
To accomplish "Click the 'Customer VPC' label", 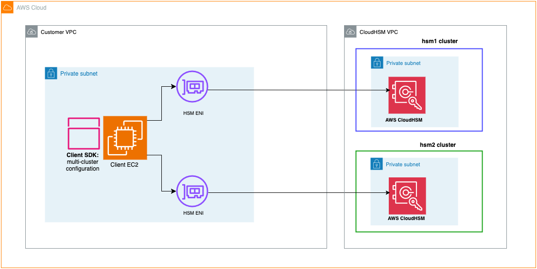I will (x=59, y=32).
